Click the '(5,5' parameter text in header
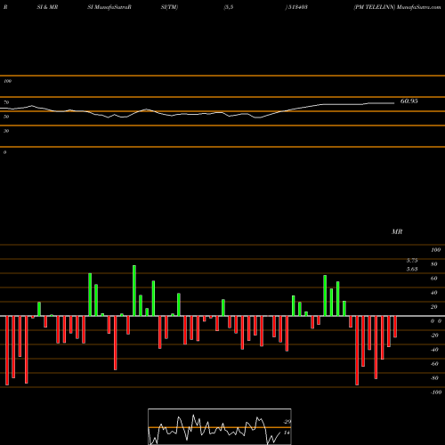 [x=229, y=7]
